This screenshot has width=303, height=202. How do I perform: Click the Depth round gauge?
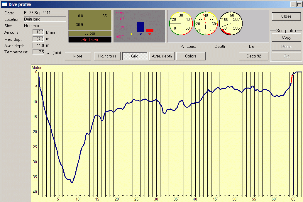(x=206, y=23)
